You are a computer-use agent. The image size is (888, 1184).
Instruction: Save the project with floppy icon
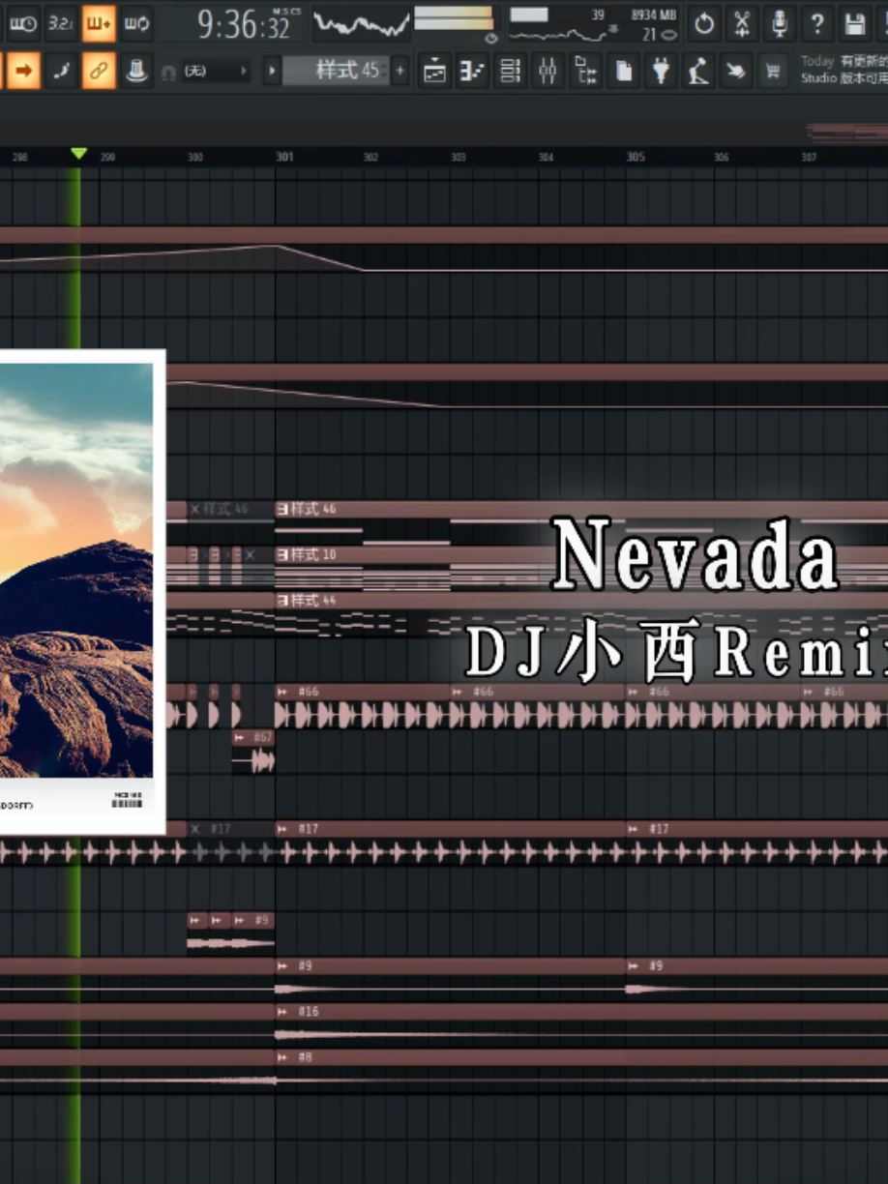854,23
